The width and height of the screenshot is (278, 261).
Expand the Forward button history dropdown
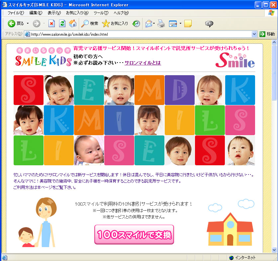point(44,24)
